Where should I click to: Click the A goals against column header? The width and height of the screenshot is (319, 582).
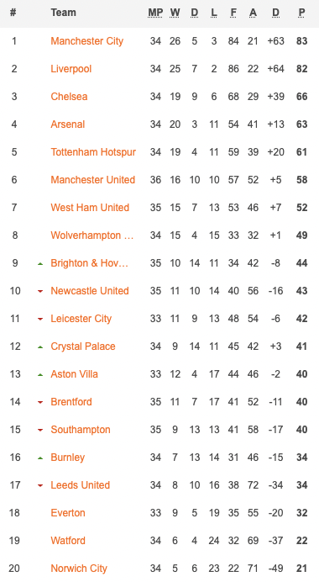tap(253, 13)
